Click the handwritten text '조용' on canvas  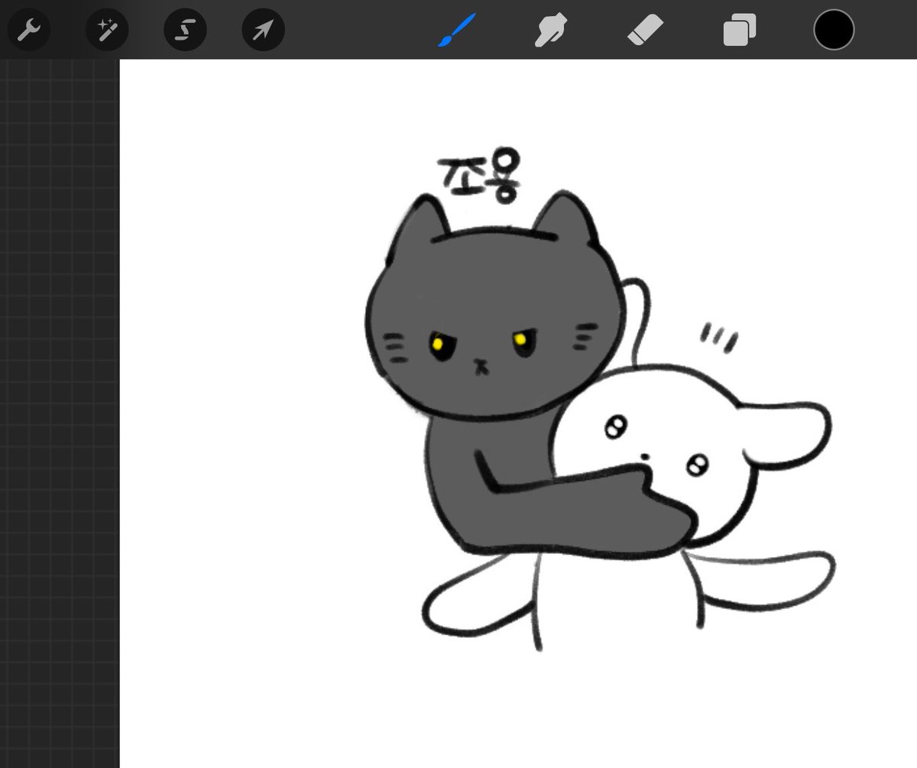click(479, 177)
